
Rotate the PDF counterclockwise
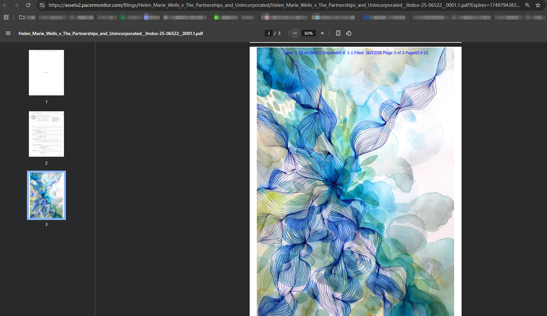coord(349,33)
